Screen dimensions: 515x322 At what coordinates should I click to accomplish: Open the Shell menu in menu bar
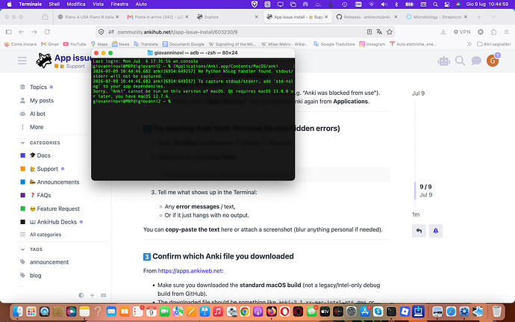(54, 4)
